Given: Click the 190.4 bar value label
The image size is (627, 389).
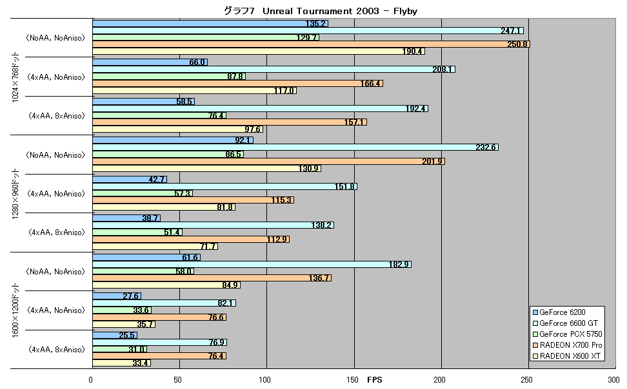Looking at the screenshot, I should pos(412,51).
